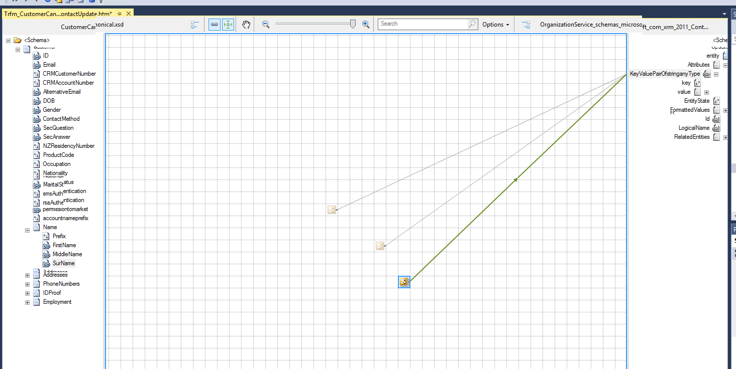Switch to Trfm_CustomerCan...ontactUpdate.btm tab
This screenshot has height=369, width=736.
58,14
